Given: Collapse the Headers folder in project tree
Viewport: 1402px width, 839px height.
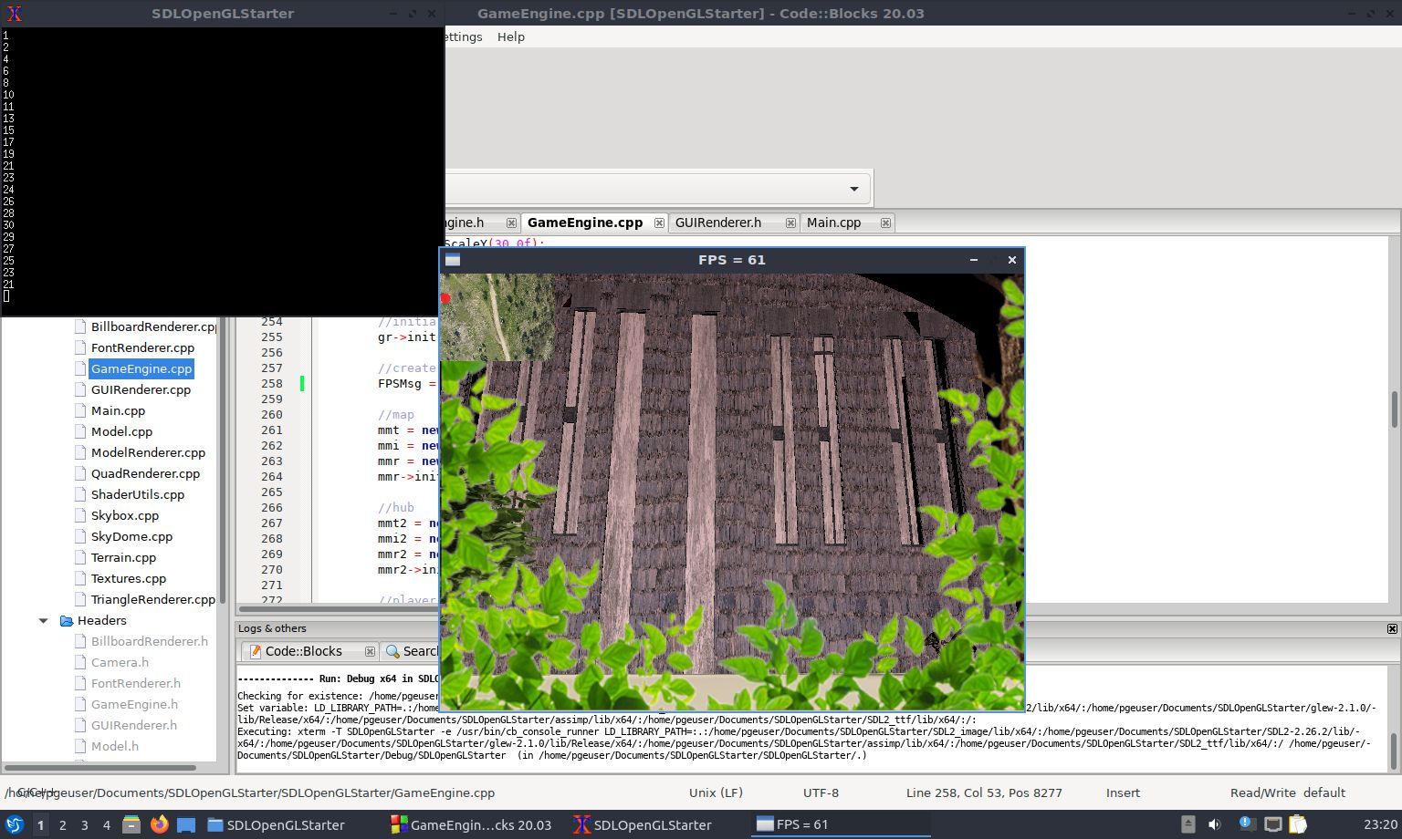Looking at the screenshot, I should tap(43, 620).
